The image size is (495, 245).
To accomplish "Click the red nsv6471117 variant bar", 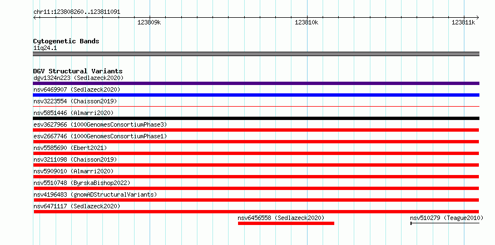I will [256, 212].
